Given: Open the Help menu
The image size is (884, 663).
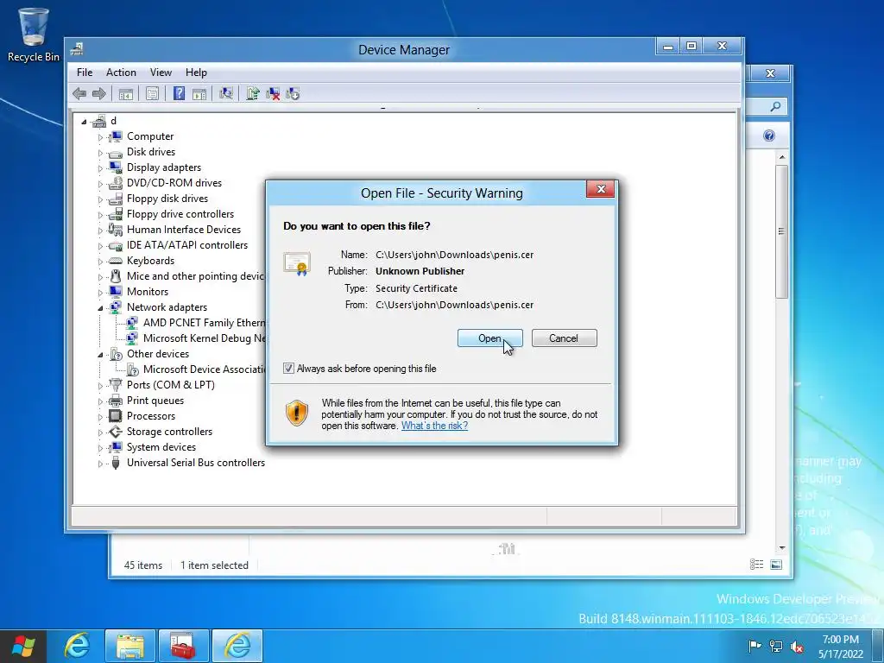Looking at the screenshot, I should click(x=196, y=73).
